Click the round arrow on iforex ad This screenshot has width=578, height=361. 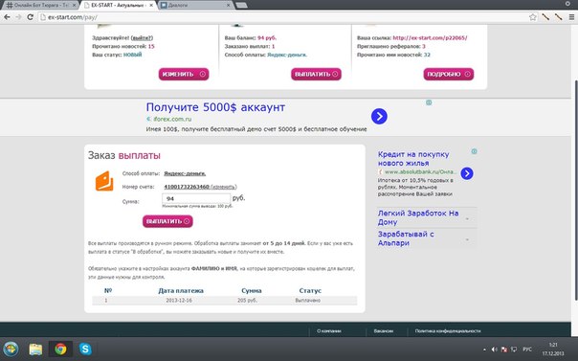click(x=379, y=117)
